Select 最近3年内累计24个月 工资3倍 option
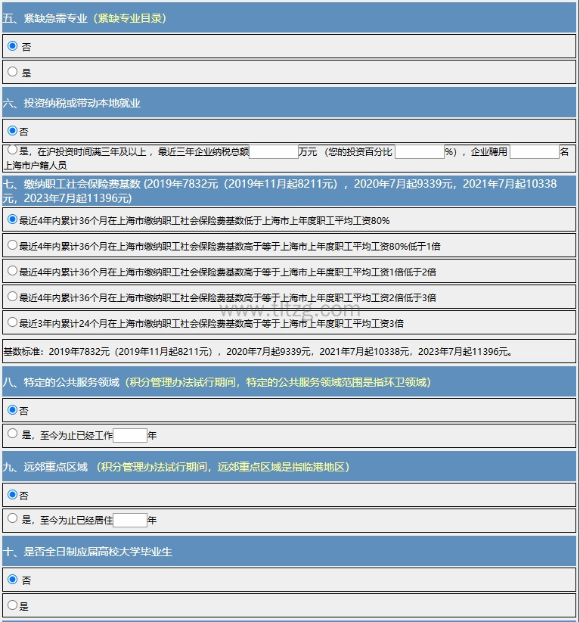The height and width of the screenshot is (622, 580). [12, 322]
